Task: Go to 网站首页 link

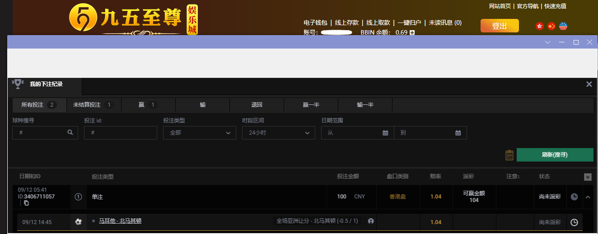Action: click(x=500, y=6)
